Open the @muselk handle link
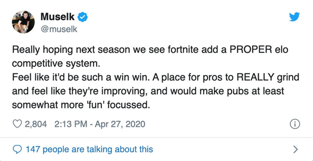Viewport: 313px width, 161px height. point(59,29)
